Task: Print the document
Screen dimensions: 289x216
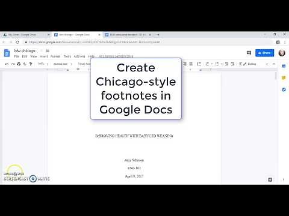Action: 19,64
